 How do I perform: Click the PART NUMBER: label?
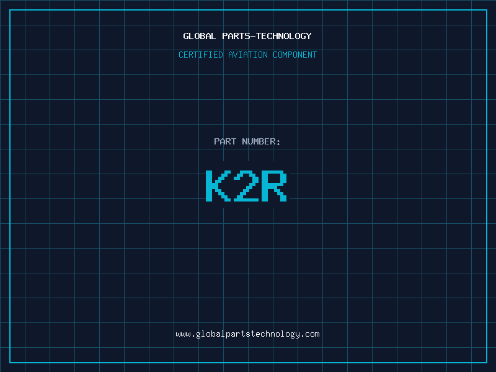click(247, 141)
